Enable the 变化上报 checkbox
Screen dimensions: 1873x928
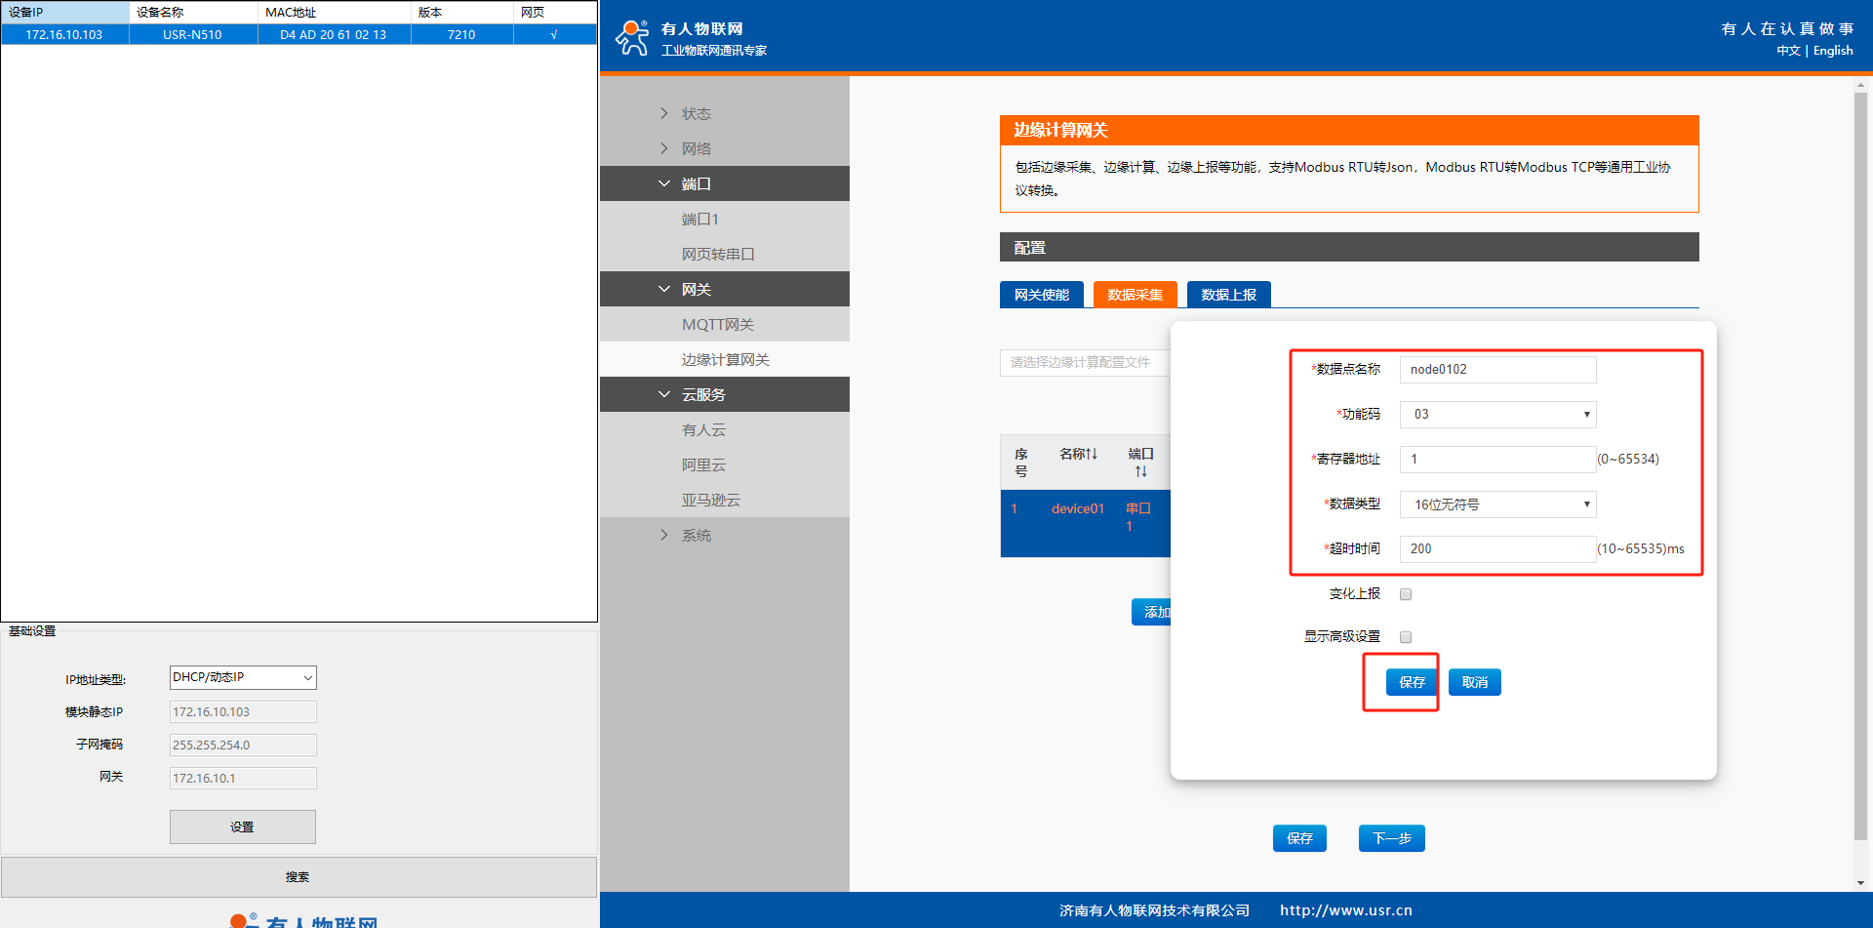(x=1406, y=594)
